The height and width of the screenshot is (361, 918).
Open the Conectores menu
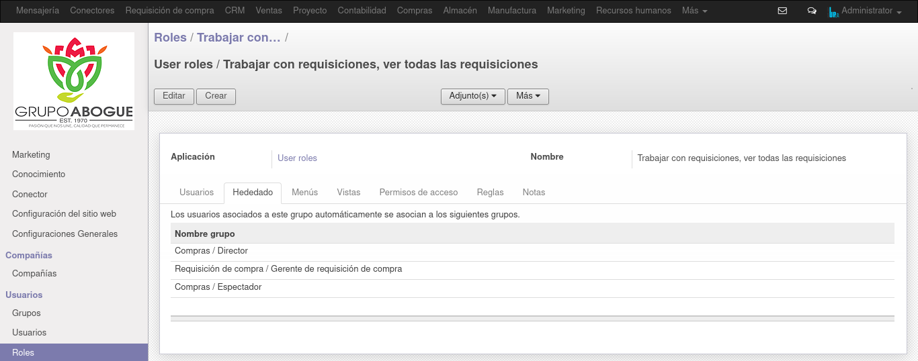tap(92, 11)
